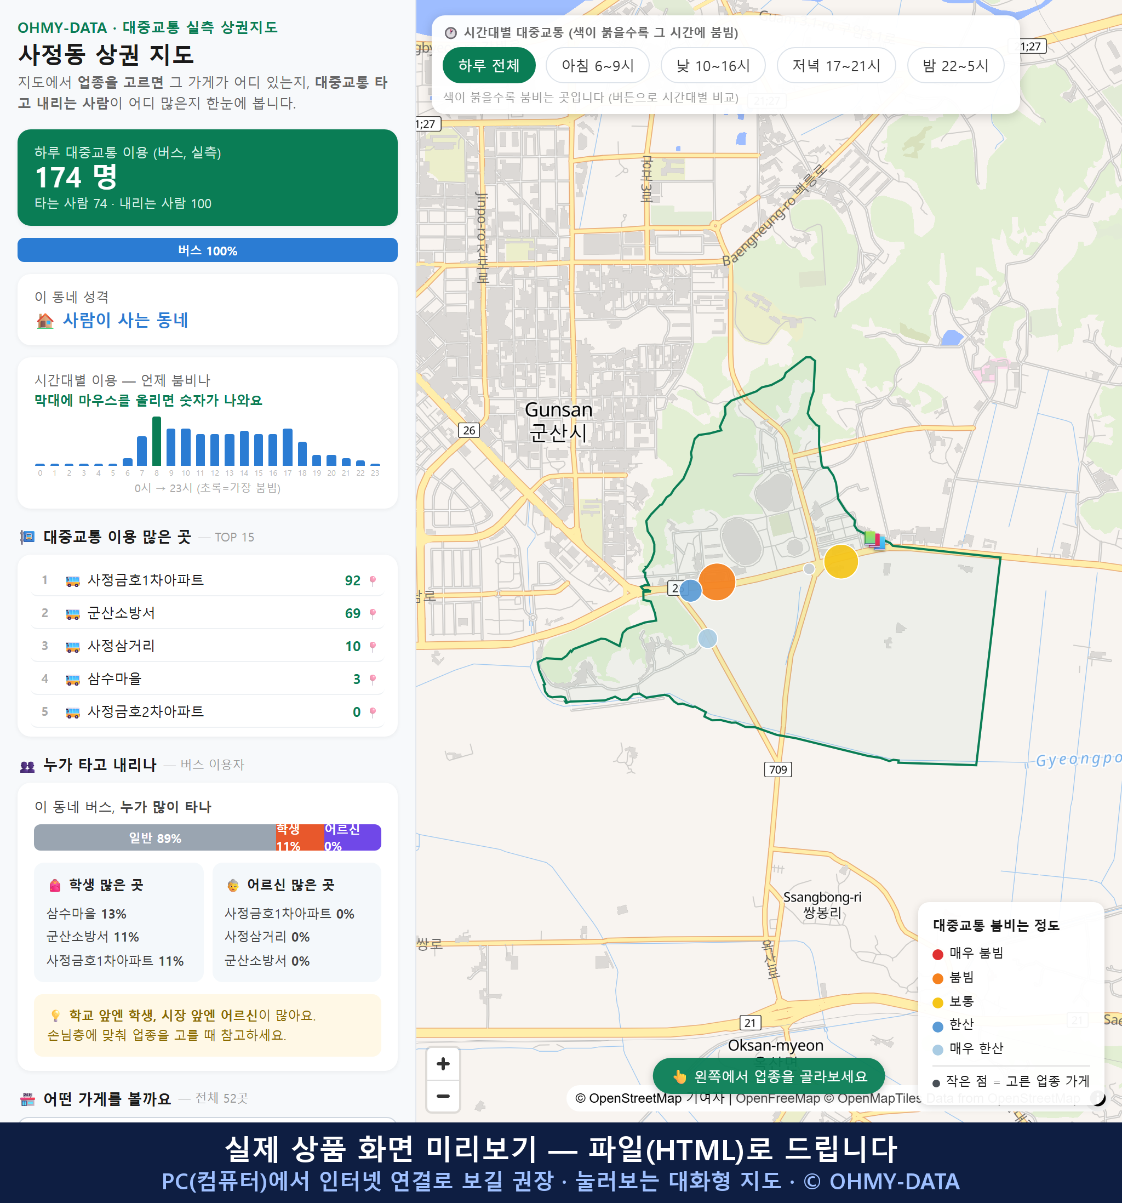Image resolution: width=1122 pixels, height=1203 pixels.
Task: Click the gray 일반 89% bar segment
Action: [155, 837]
